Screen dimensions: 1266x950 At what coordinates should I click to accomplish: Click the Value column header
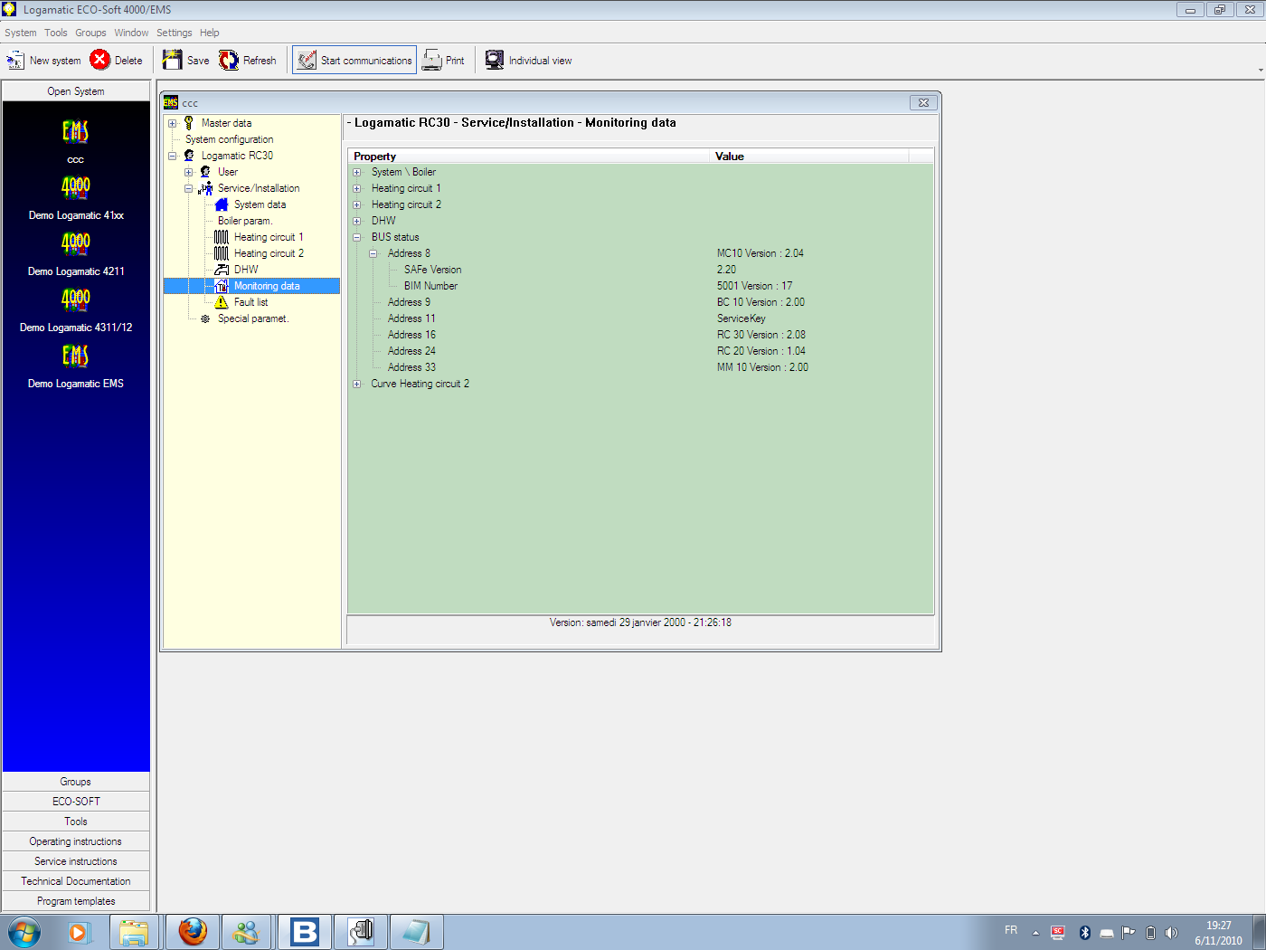click(809, 157)
